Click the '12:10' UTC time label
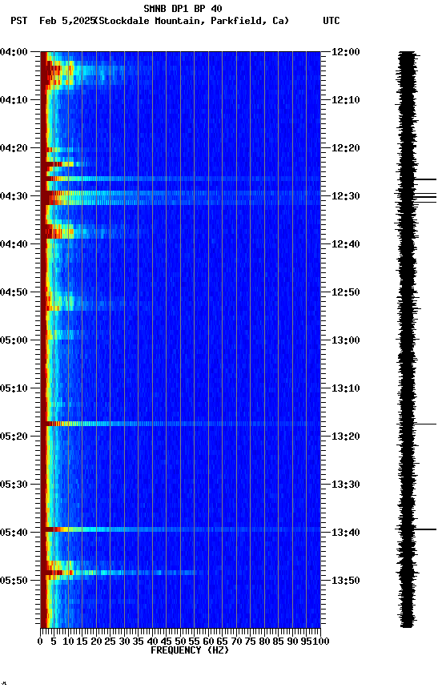442x692 pixels. tap(346, 100)
